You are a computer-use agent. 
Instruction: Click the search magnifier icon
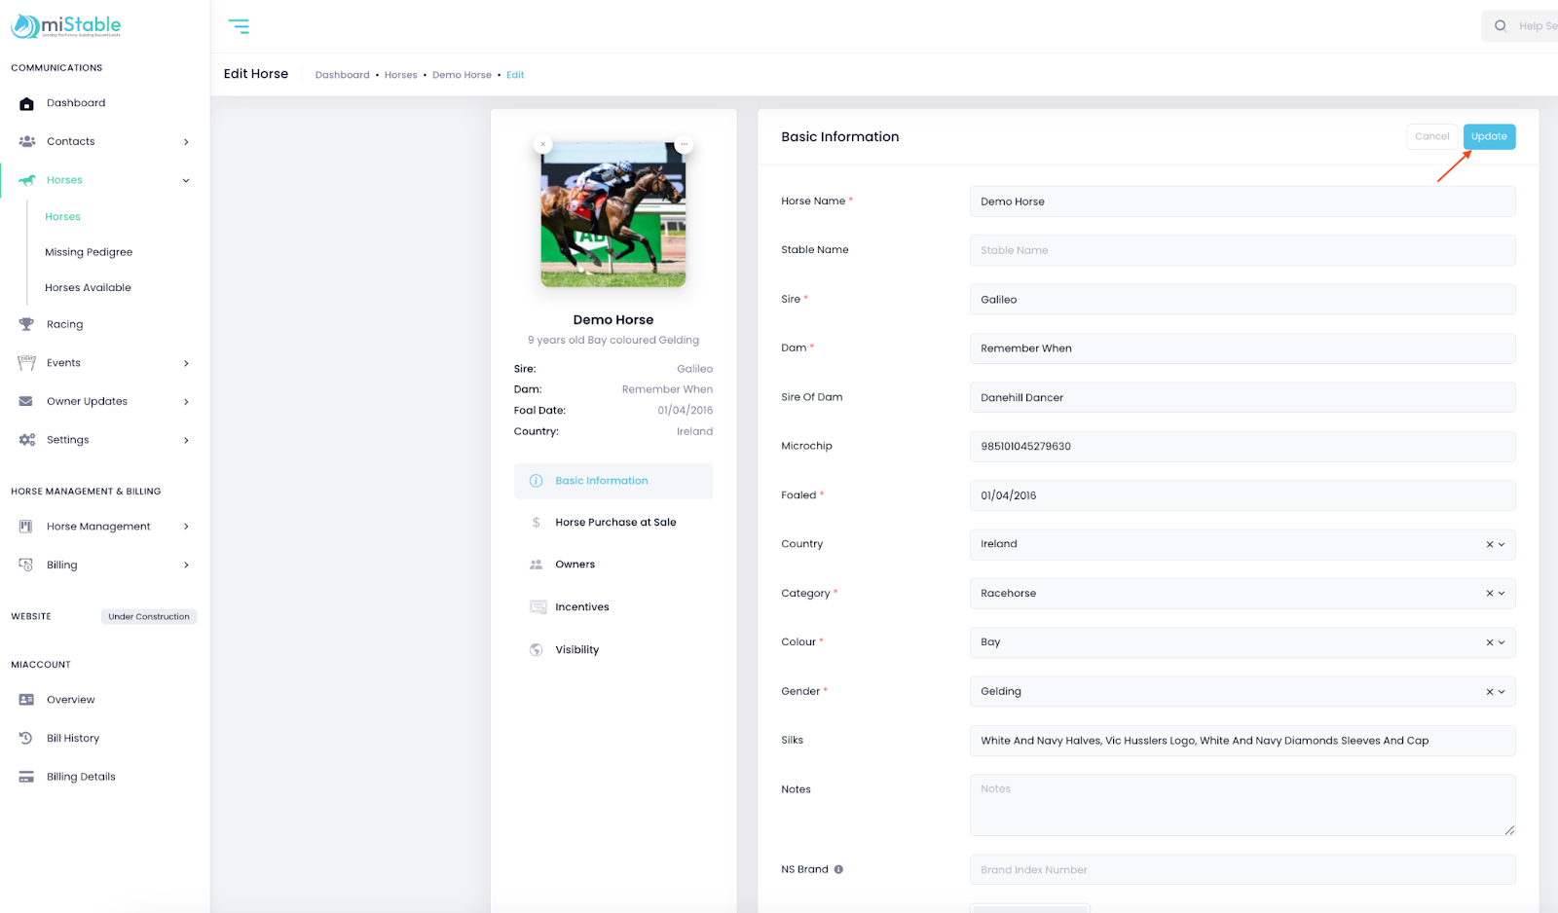tap(1501, 26)
